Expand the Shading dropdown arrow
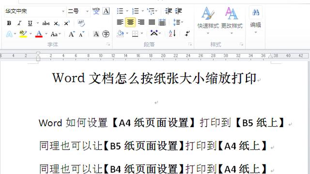The image size is (310, 174). 127,33
